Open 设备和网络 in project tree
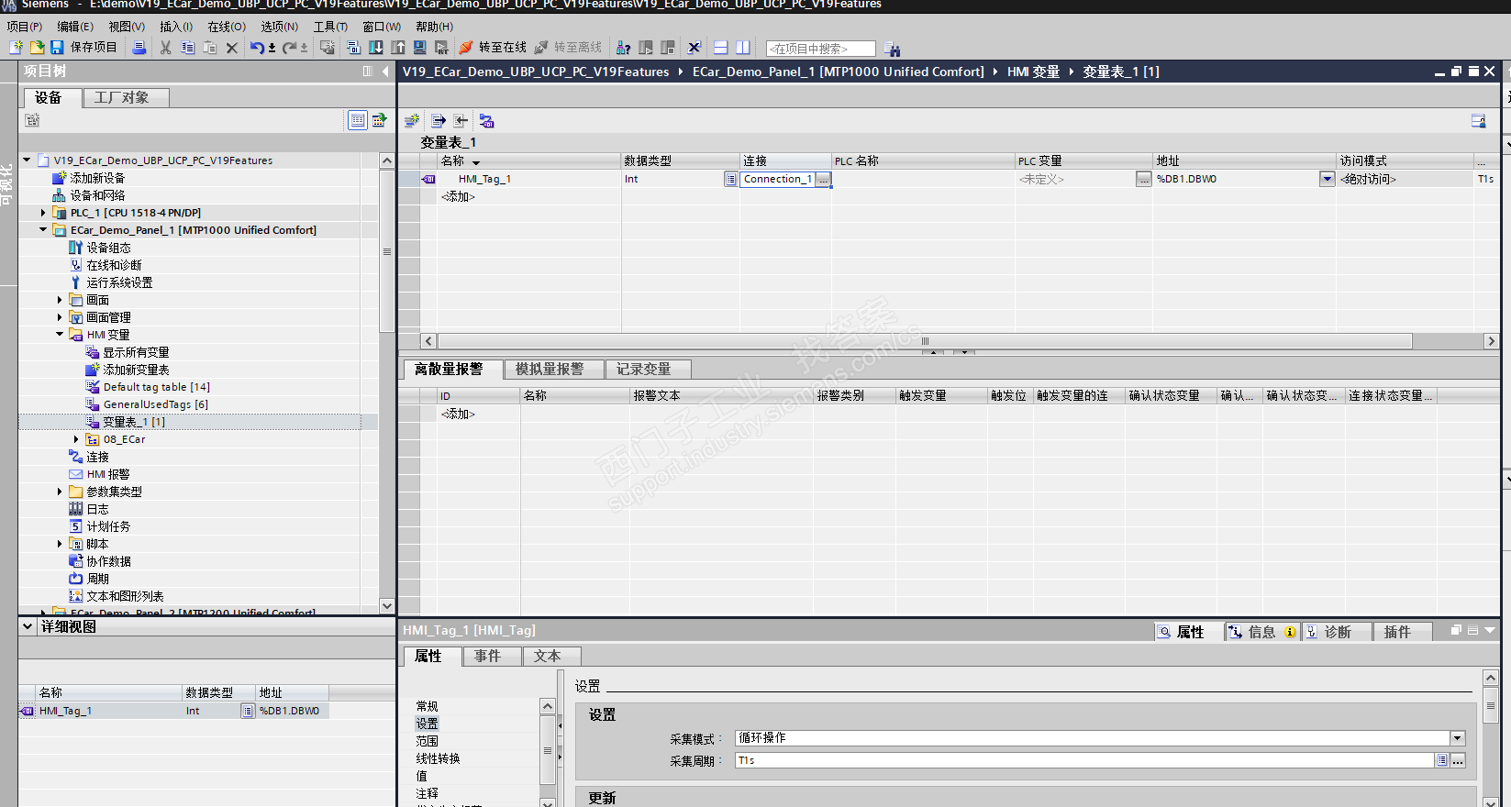The width and height of the screenshot is (1511, 807). tap(97, 195)
